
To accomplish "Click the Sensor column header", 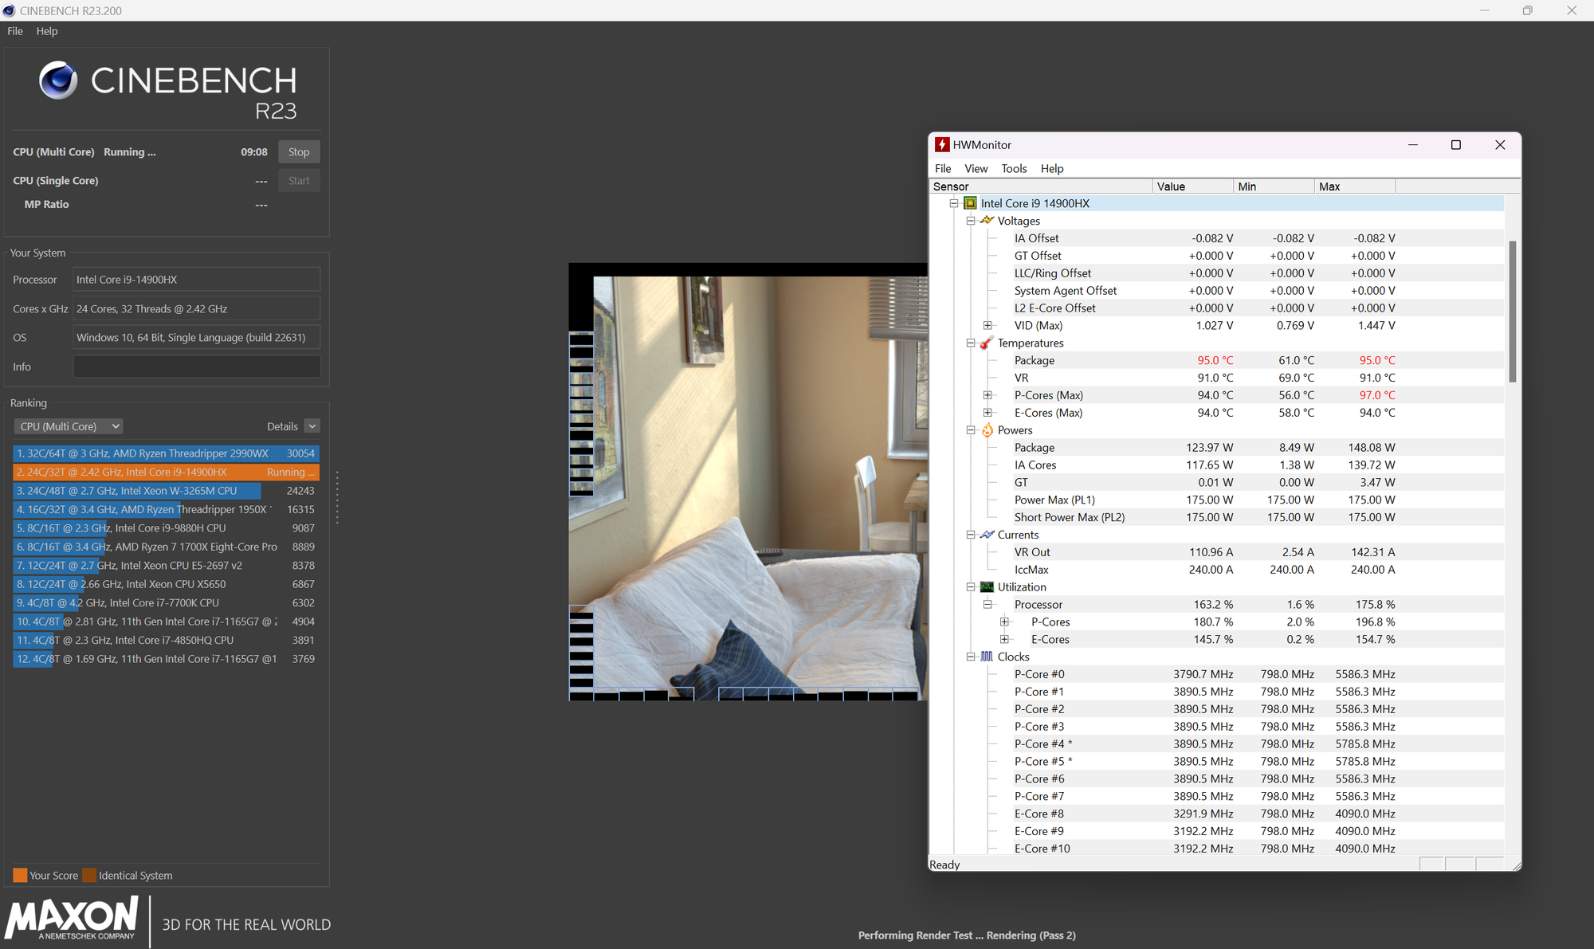I will (x=1041, y=186).
